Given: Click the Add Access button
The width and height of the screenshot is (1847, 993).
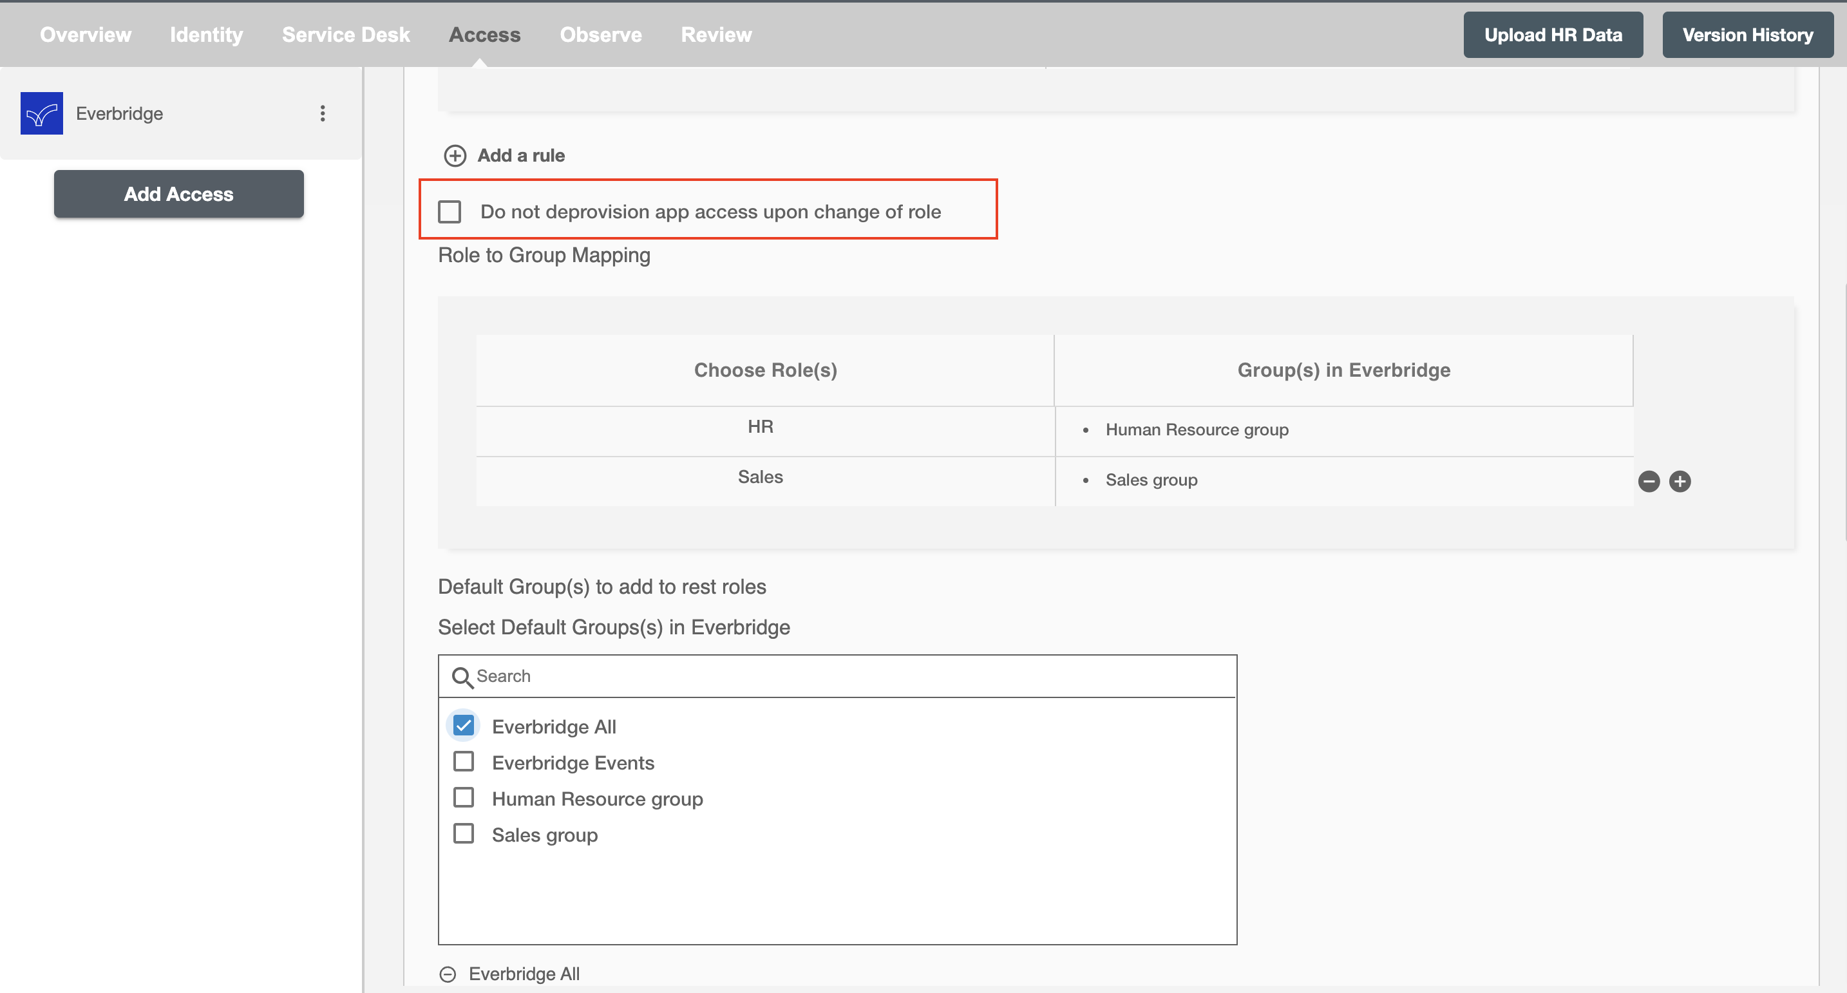Looking at the screenshot, I should click(x=178, y=194).
